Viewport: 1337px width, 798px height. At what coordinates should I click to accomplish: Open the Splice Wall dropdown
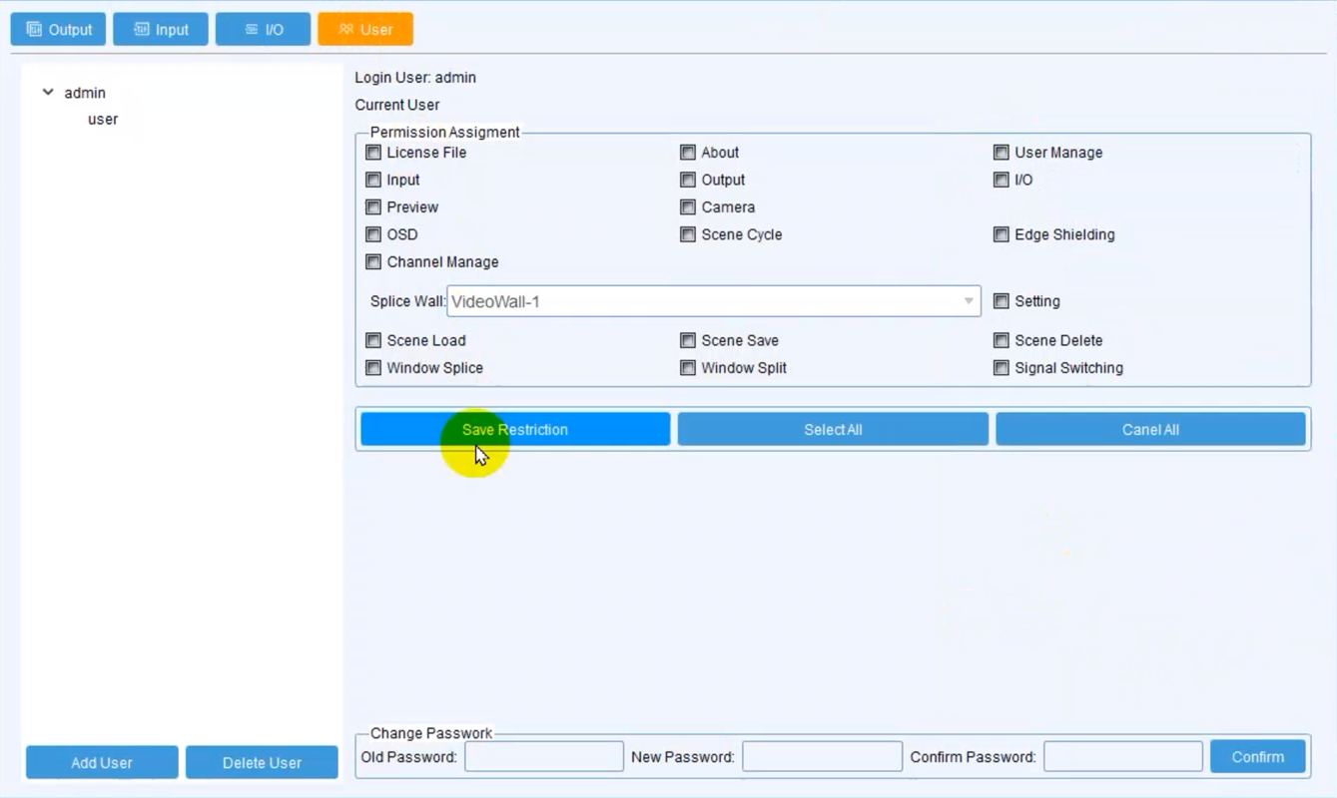click(714, 301)
